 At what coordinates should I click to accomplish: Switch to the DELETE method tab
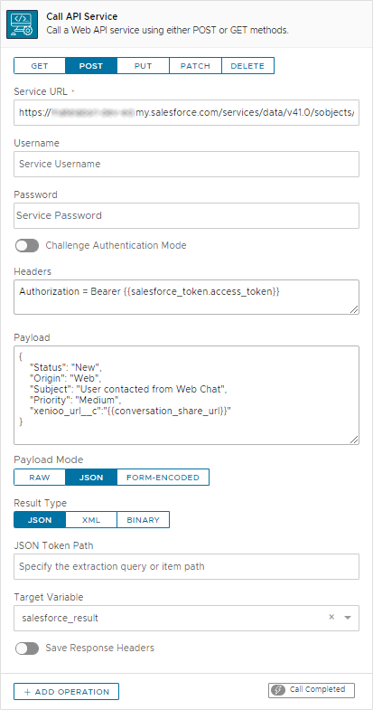[247, 66]
